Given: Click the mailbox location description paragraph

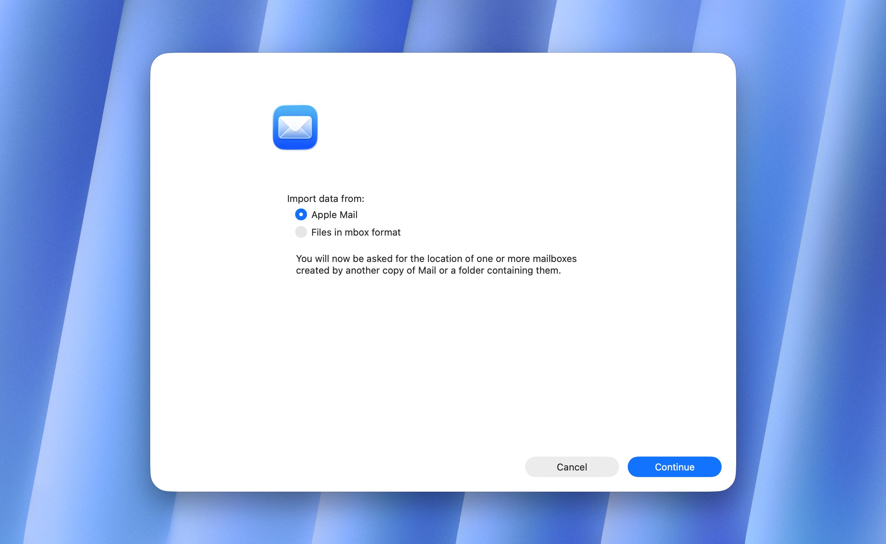Looking at the screenshot, I should tap(436, 265).
